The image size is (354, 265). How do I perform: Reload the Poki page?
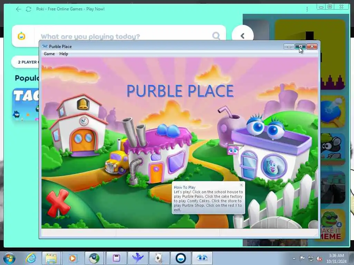tap(28, 9)
